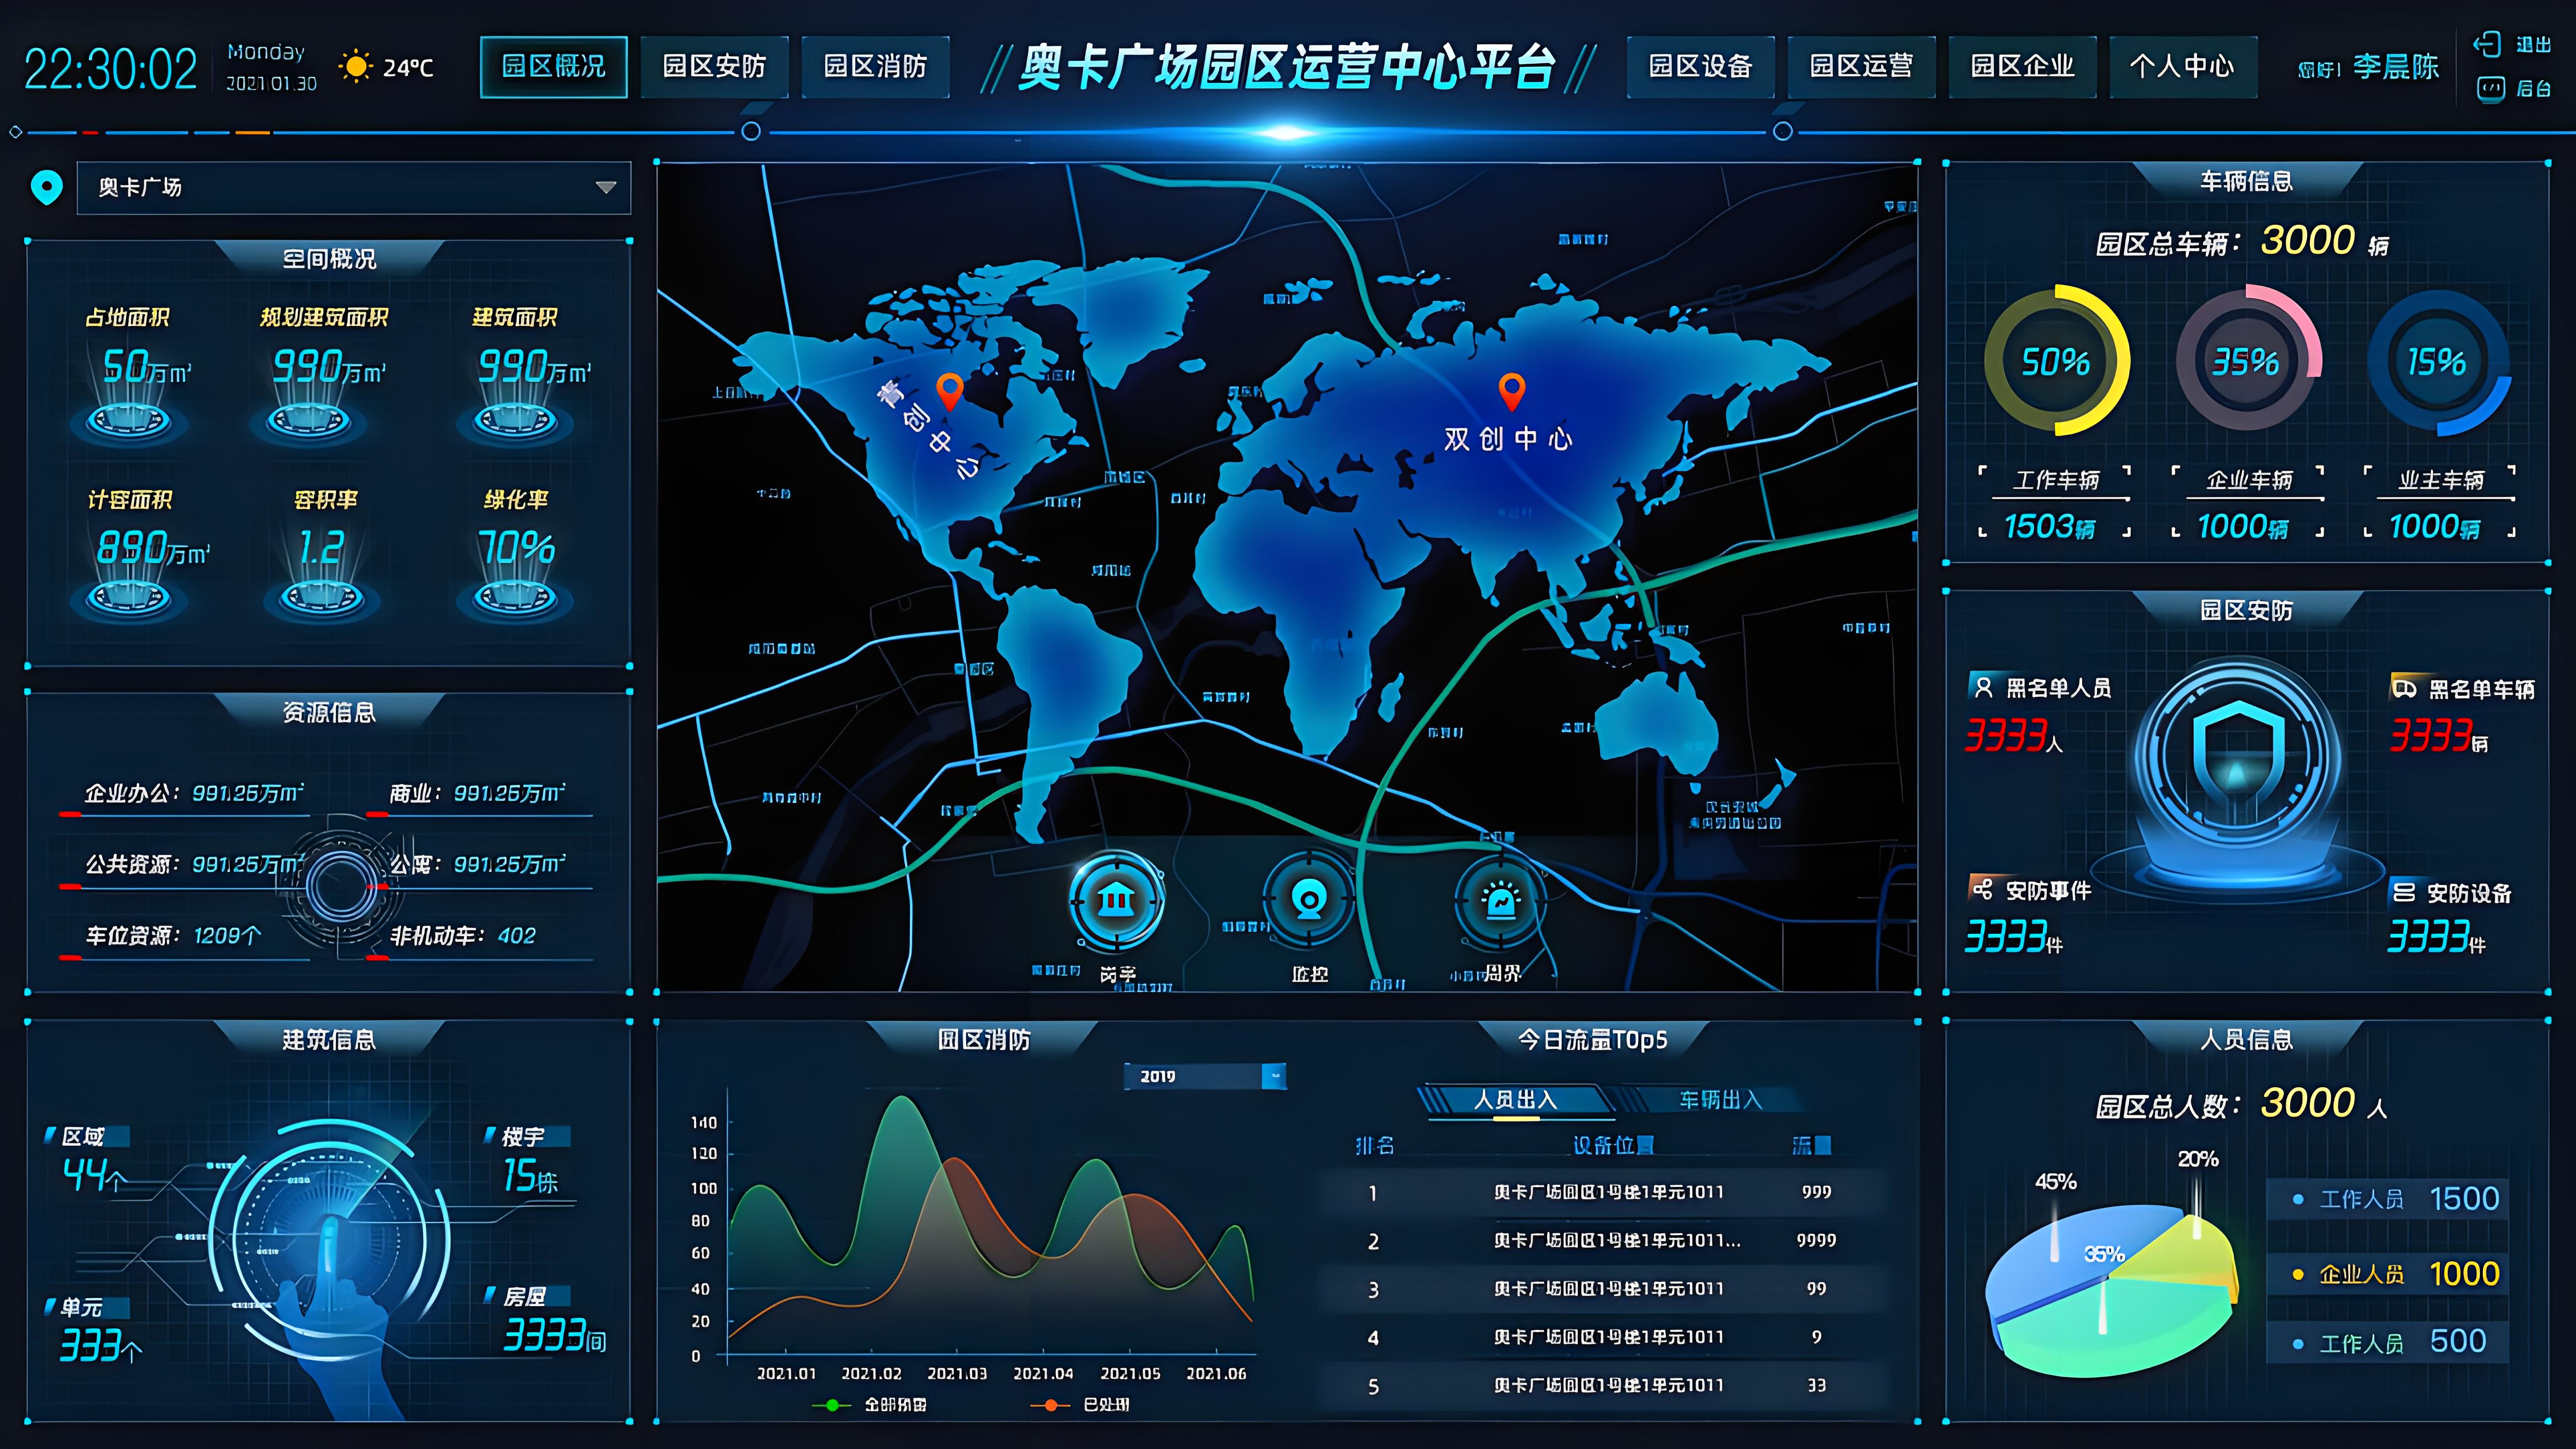Toggle the 全部 green legend marker
The width and height of the screenshot is (2576, 1449).
pyautogui.click(x=832, y=1405)
